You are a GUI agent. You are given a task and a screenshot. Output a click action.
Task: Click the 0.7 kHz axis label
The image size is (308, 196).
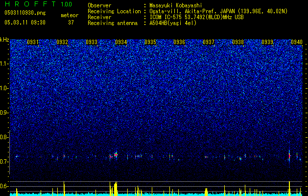[x=4, y=162]
